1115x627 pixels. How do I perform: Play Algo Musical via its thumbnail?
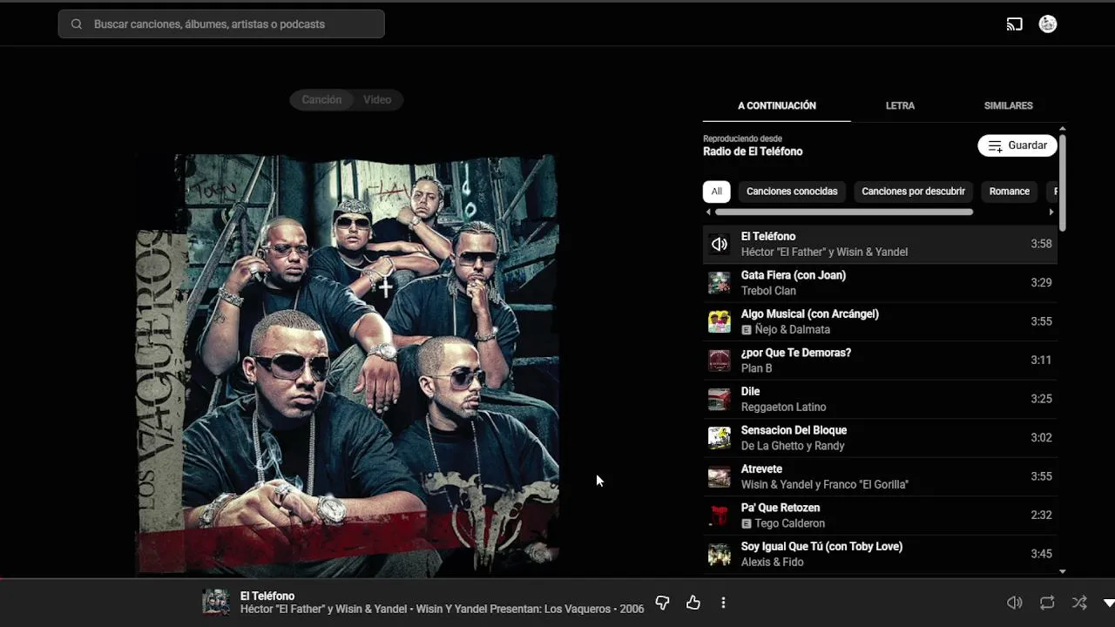coord(720,322)
